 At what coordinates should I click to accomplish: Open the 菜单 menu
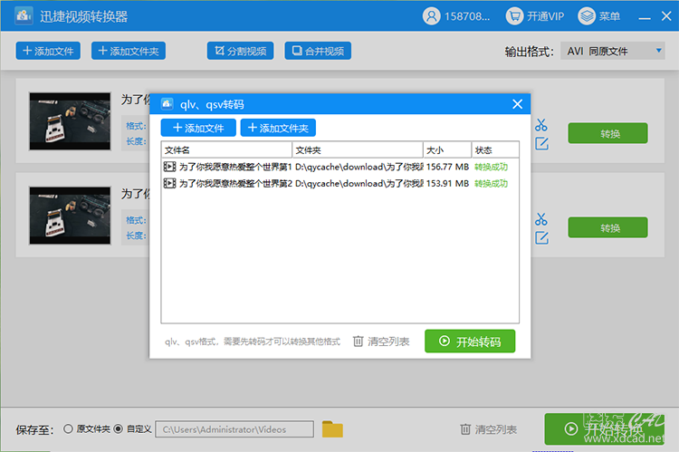(599, 16)
